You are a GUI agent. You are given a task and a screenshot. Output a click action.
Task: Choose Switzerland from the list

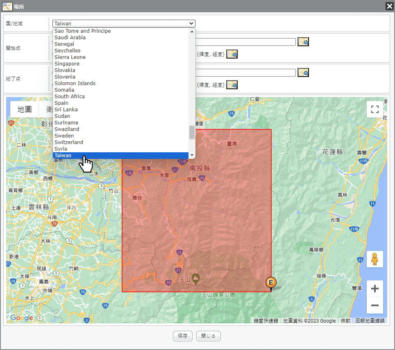120,142
